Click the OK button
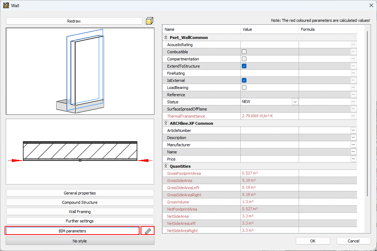This screenshot has width=377, height=251. [x=313, y=241]
